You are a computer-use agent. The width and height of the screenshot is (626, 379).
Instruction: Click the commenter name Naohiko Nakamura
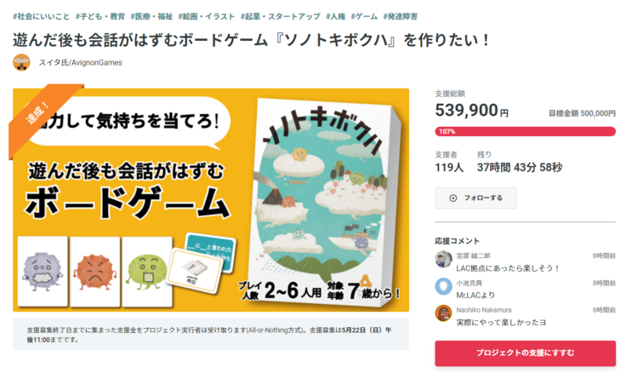(x=486, y=309)
